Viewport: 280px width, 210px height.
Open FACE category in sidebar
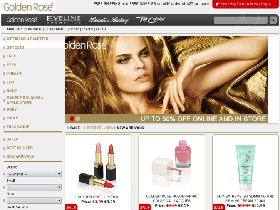coord(12,56)
